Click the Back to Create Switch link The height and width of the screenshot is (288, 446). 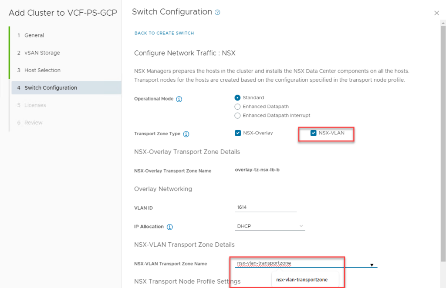point(164,33)
